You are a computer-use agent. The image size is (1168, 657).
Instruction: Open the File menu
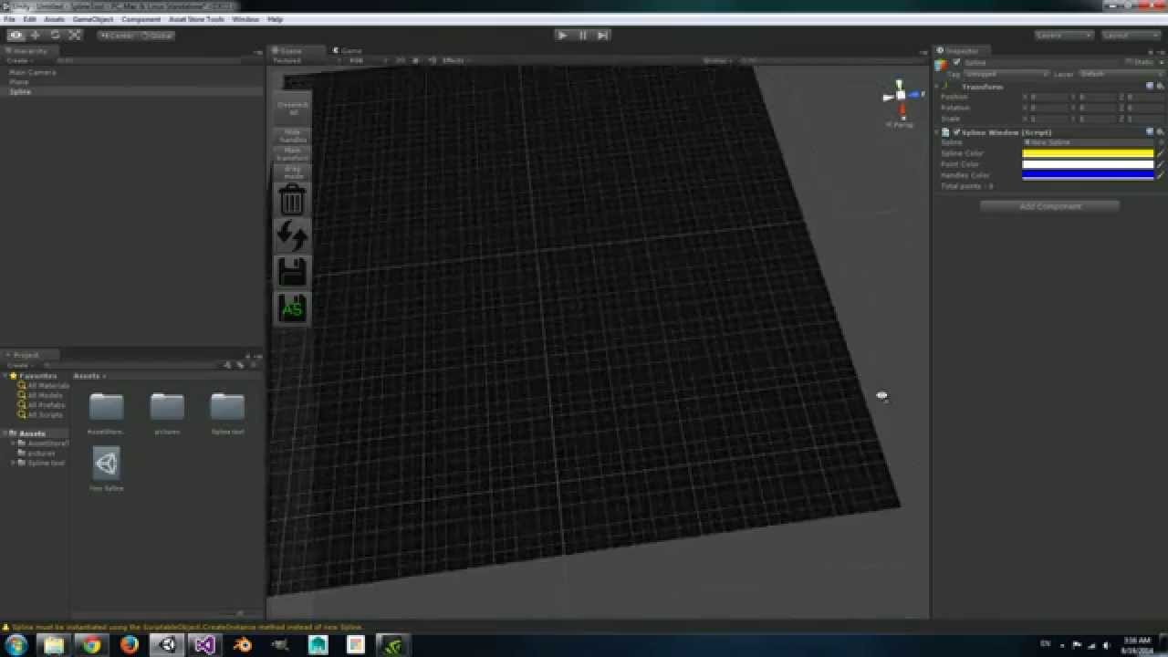[x=10, y=19]
